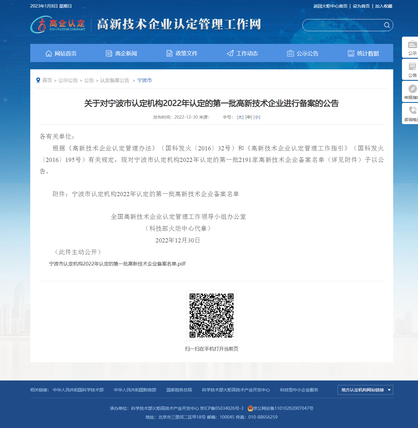Click the magnifying glass search icon
418x428 pixels.
(387, 25)
